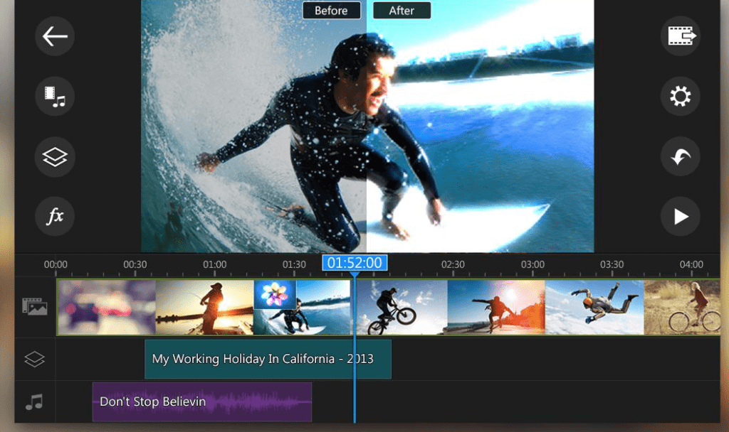The image size is (729, 432).
Task: Select the transition effect icon between clips
Action: pyautogui.click(x=275, y=293)
